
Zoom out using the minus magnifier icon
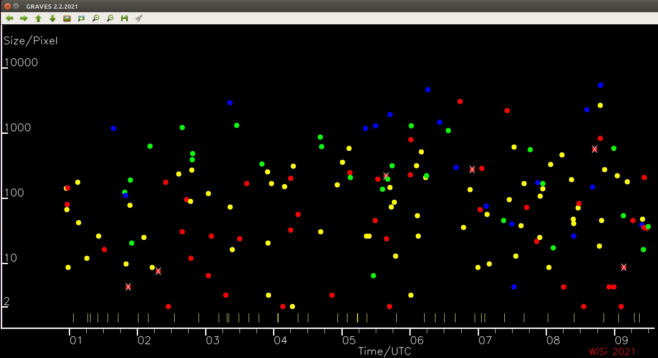110,18
